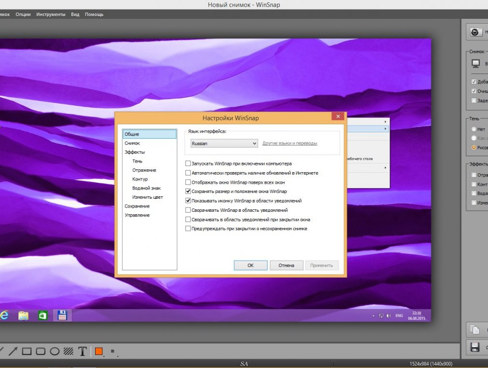Select Водяной знак under Эффекты
Viewport: 488px width, 368px height.
(146, 188)
